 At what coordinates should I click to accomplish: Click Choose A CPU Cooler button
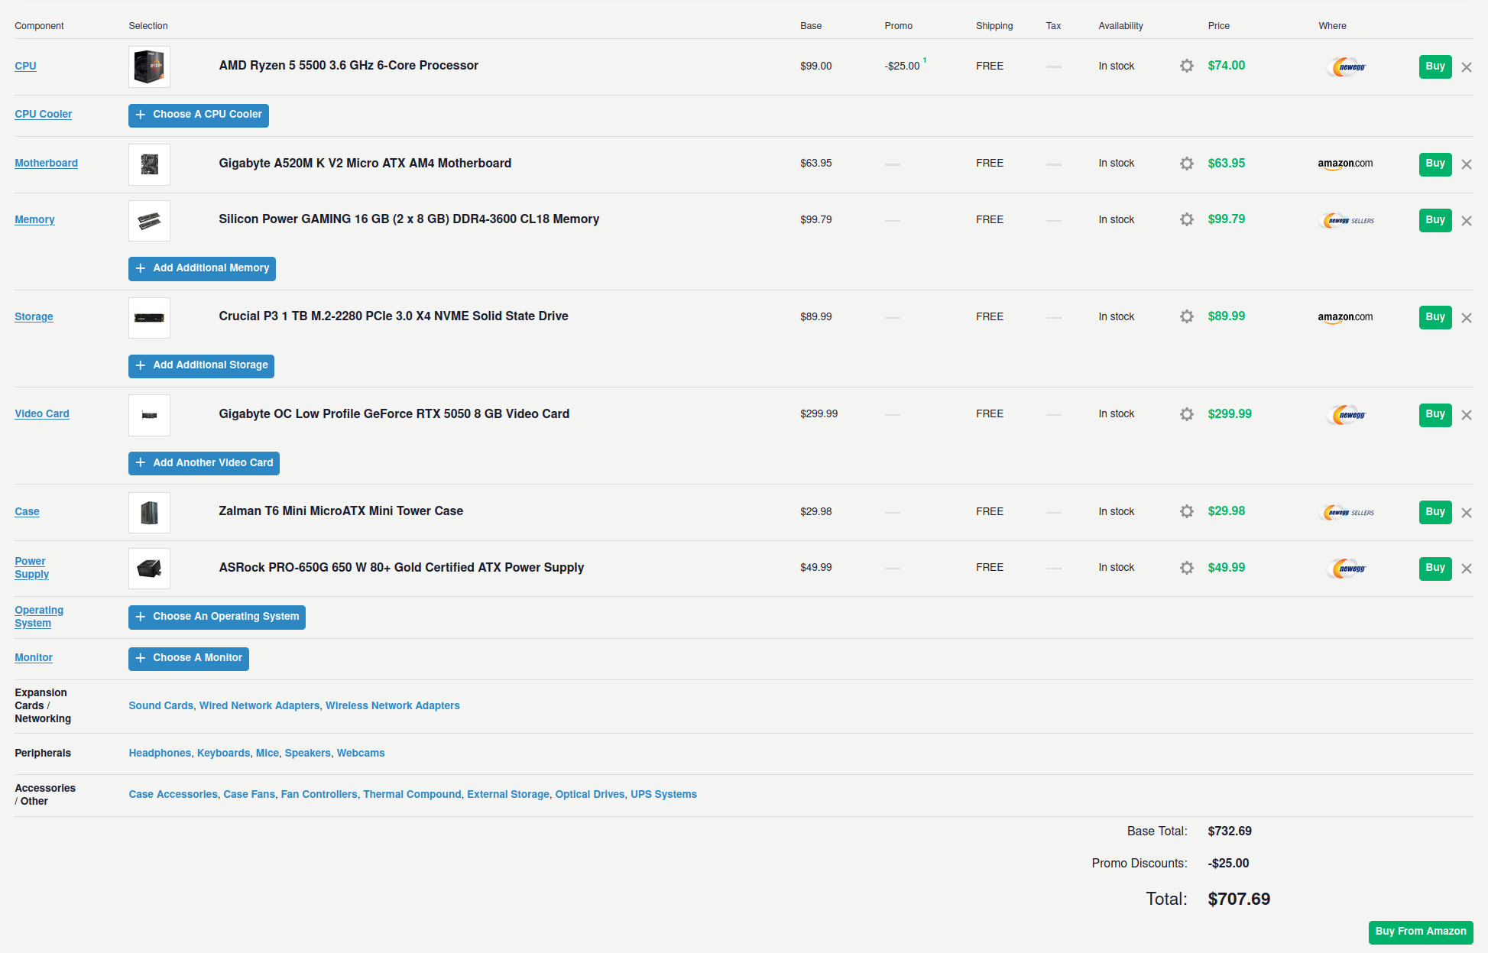[x=199, y=115]
